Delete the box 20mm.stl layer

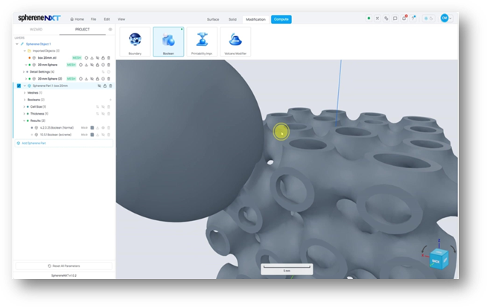109,58
